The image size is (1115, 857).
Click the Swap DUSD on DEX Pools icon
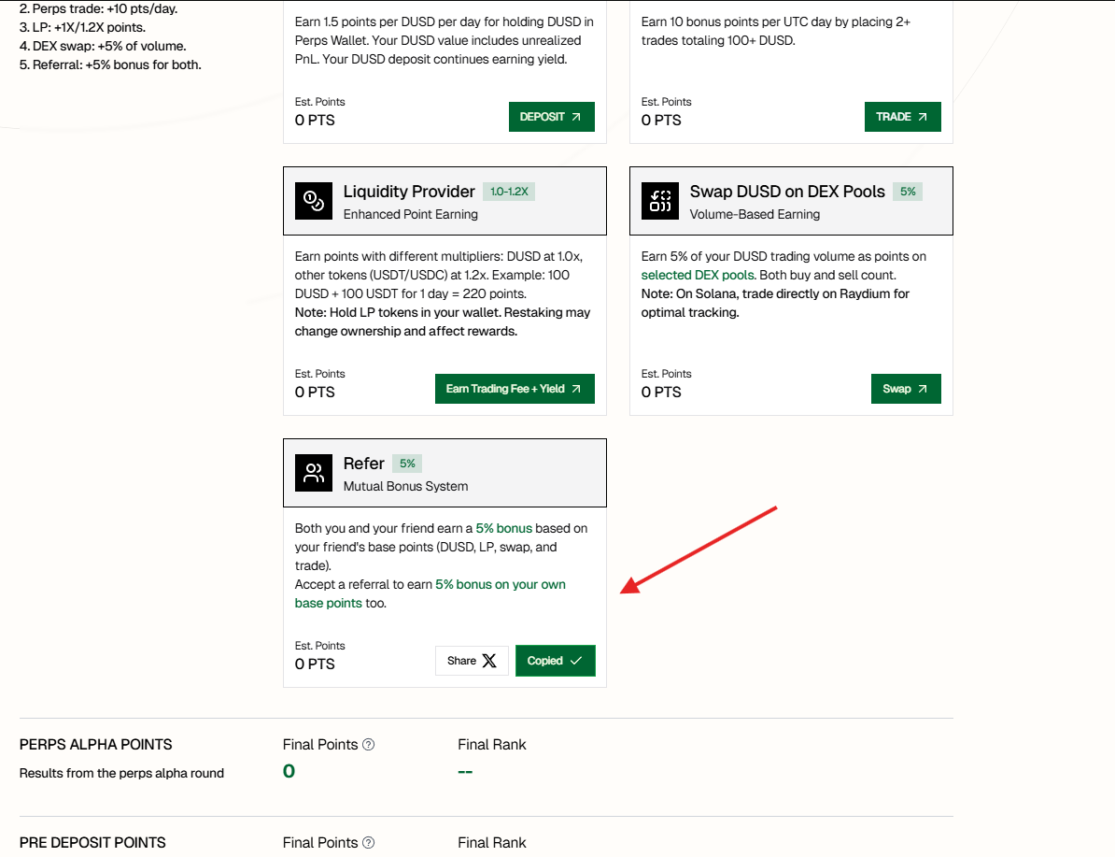(x=660, y=201)
